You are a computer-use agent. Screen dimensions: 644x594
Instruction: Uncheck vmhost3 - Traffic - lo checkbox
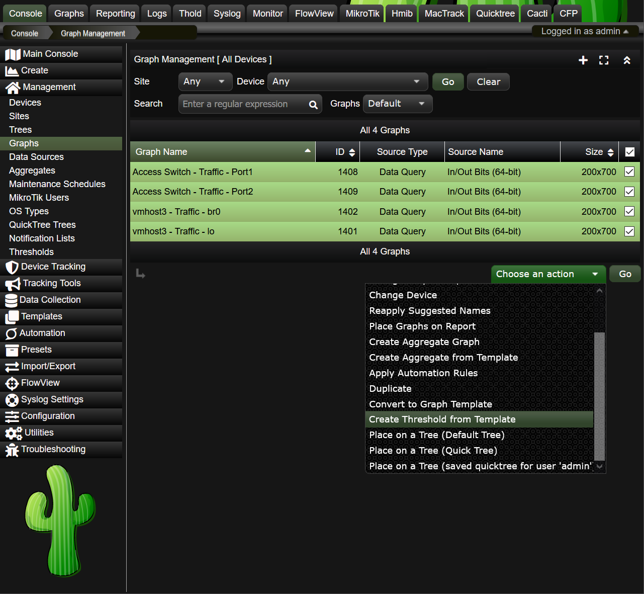tap(629, 231)
